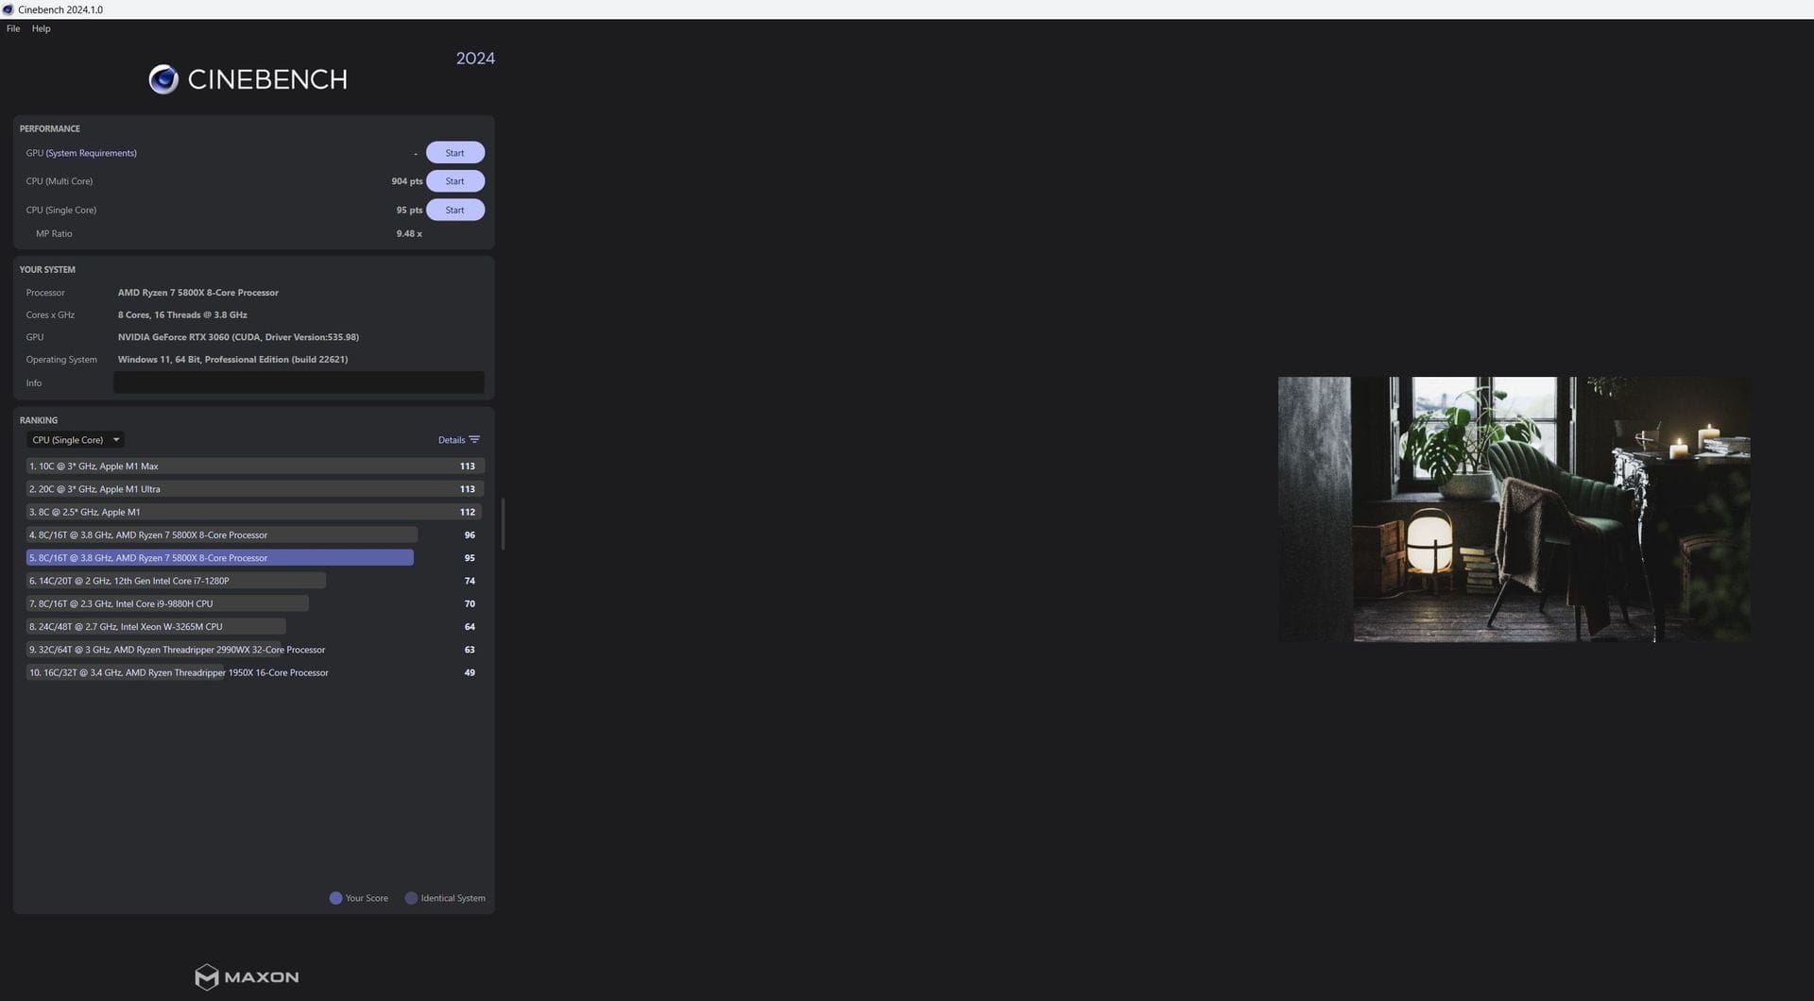
Task: Select rank 4 Ryzen 7 5800X row
Action: (x=255, y=534)
